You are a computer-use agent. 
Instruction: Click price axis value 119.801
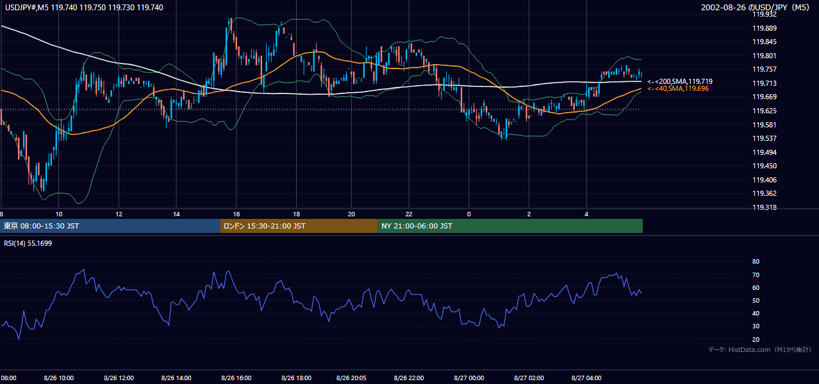[x=764, y=56]
